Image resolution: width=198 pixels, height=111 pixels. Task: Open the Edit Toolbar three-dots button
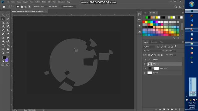8,53
